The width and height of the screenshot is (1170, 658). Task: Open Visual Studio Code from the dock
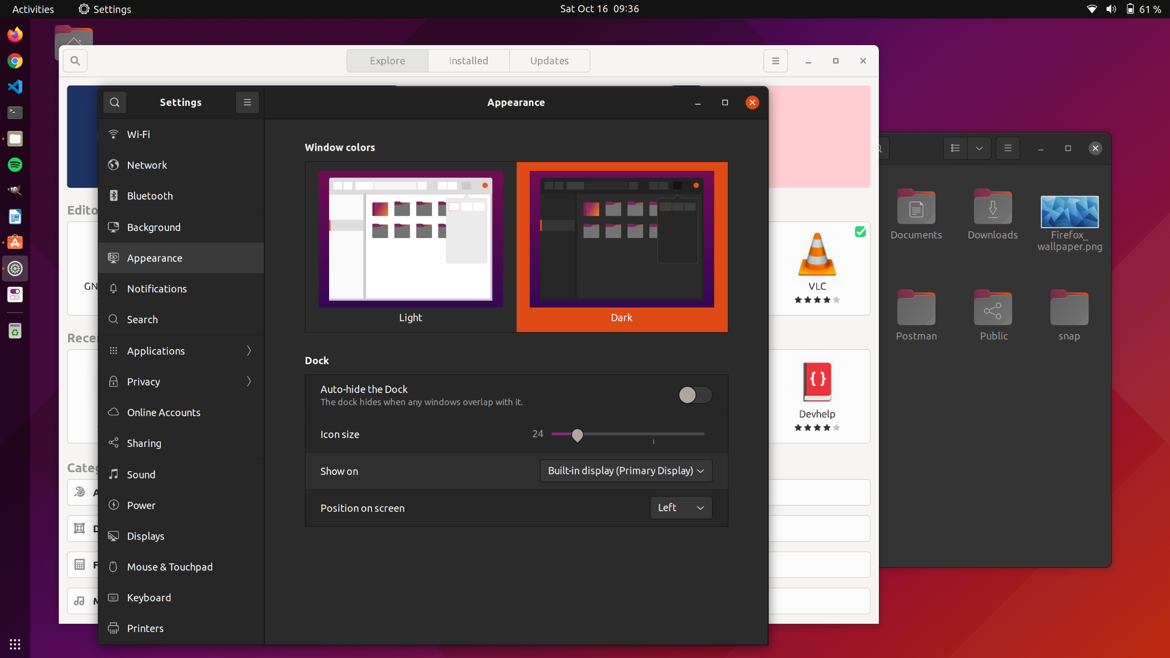click(x=15, y=87)
